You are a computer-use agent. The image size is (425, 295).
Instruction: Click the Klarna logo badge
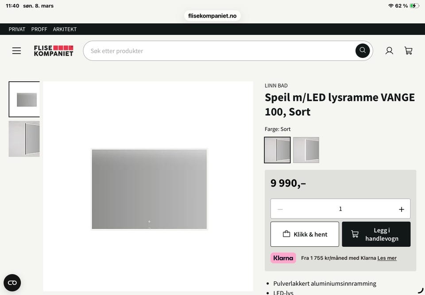point(283,258)
